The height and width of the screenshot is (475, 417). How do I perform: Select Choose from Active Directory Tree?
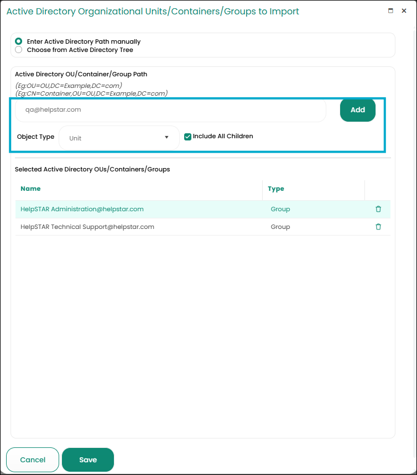(x=19, y=50)
